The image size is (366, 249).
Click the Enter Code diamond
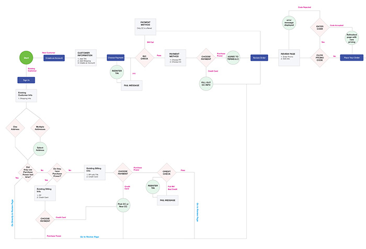(320, 28)
